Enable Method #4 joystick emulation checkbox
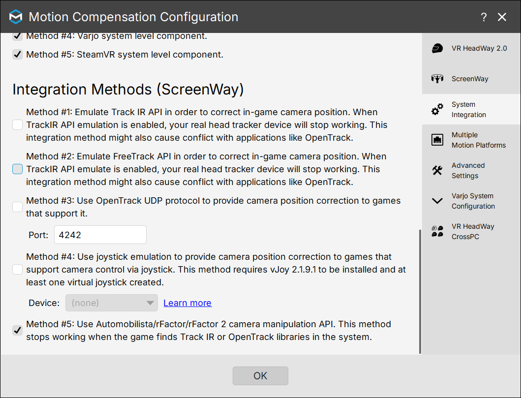Image resolution: width=521 pixels, height=398 pixels. click(x=17, y=270)
